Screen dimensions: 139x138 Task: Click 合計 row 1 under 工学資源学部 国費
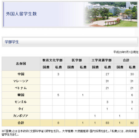coord(95,123)
